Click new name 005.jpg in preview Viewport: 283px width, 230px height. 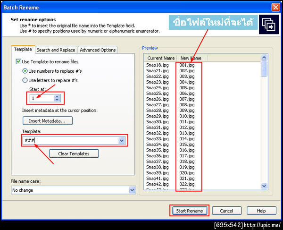(x=187, y=88)
